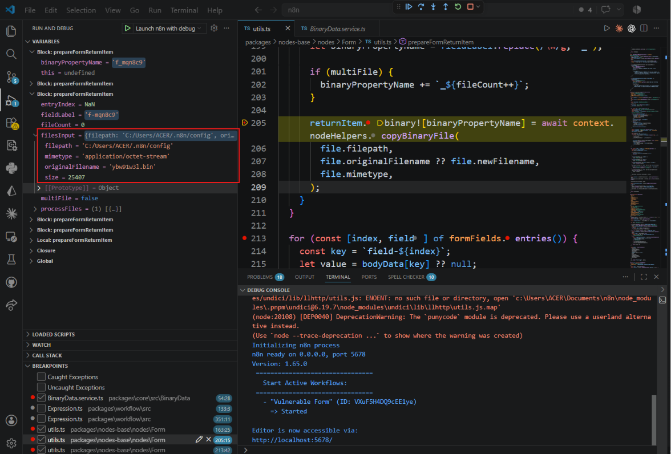Open the GitHub icon in activity bar
The height and width of the screenshot is (454, 671).
(x=11, y=282)
